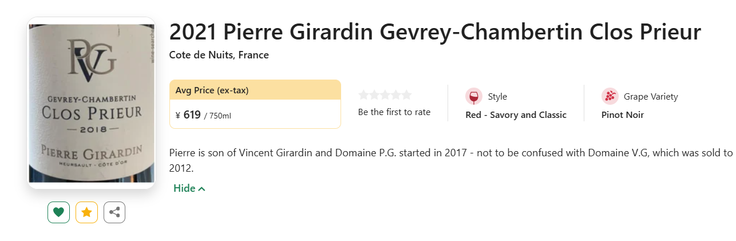The width and height of the screenshot is (736, 241).
Task: Collapse the description with Hide
Action: [x=189, y=188]
